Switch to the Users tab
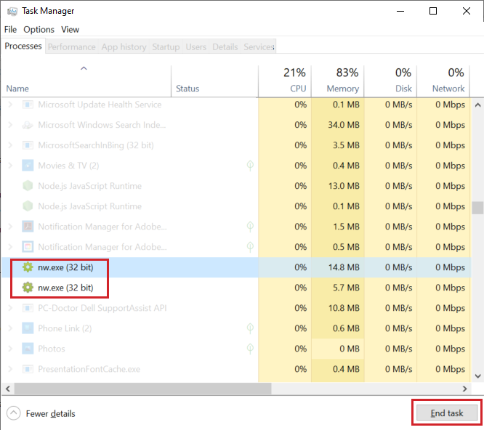Screen dimensions: 484x430 (196, 47)
